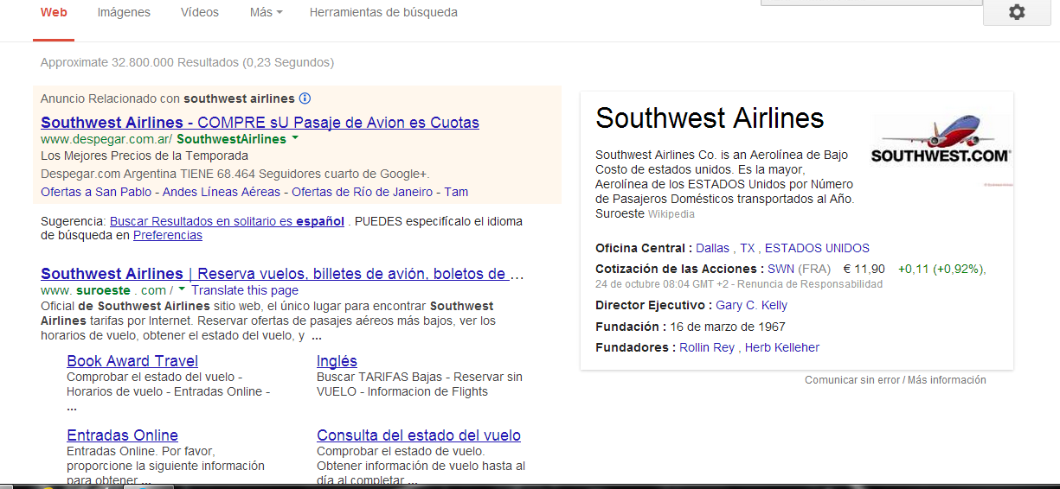Viewport: 1060px width, 489px height.
Task: Expand the despegar.com URL dropdown arrow
Action: (x=295, y=138)
